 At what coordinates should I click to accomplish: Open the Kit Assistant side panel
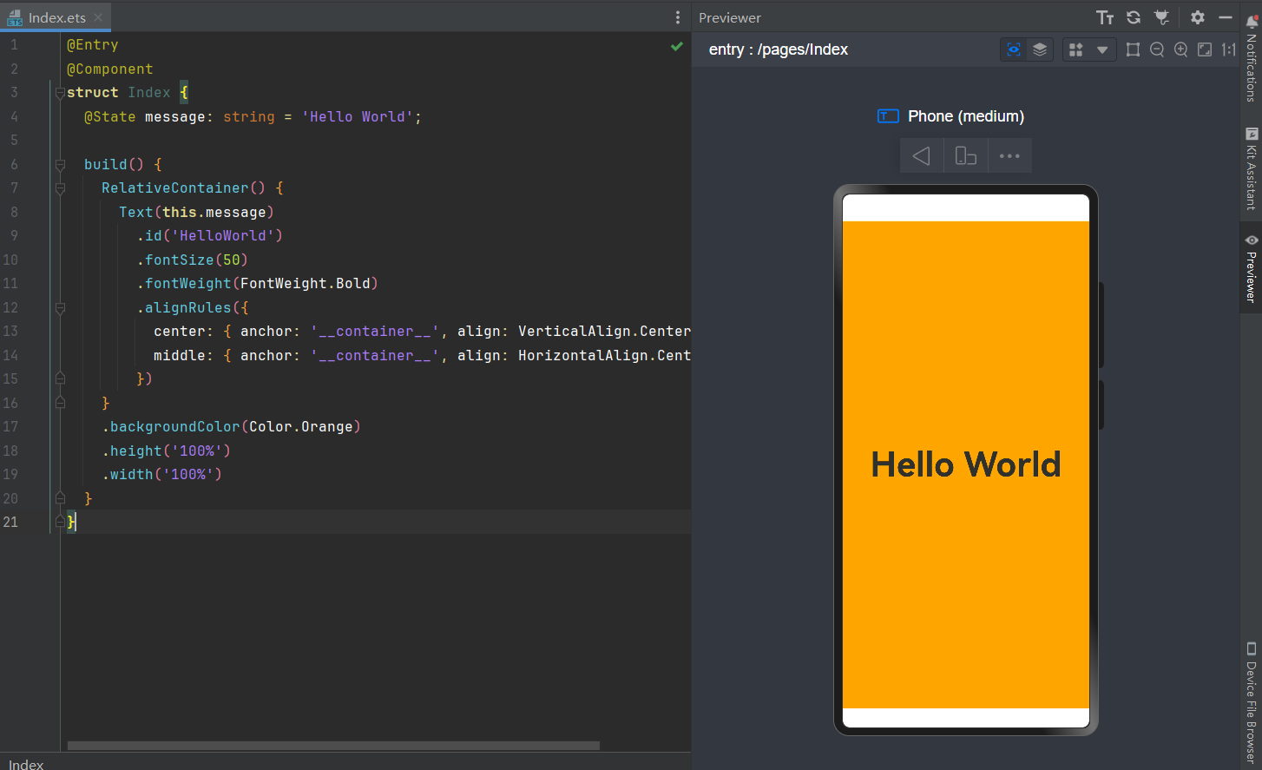(1251, 169)
